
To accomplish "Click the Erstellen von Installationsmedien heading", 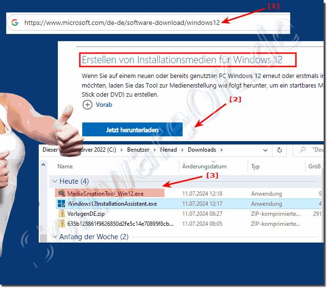I will coord(182,60).
